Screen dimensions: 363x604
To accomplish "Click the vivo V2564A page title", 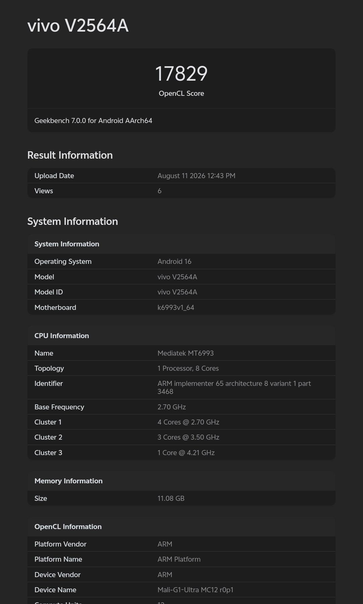I will click(x=78, y=26).
